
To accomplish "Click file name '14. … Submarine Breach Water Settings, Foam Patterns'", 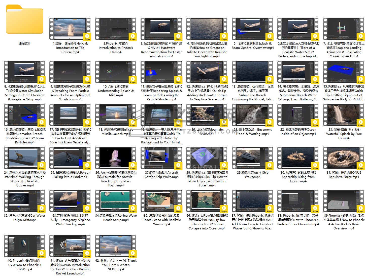I will (x=298, y=93).
